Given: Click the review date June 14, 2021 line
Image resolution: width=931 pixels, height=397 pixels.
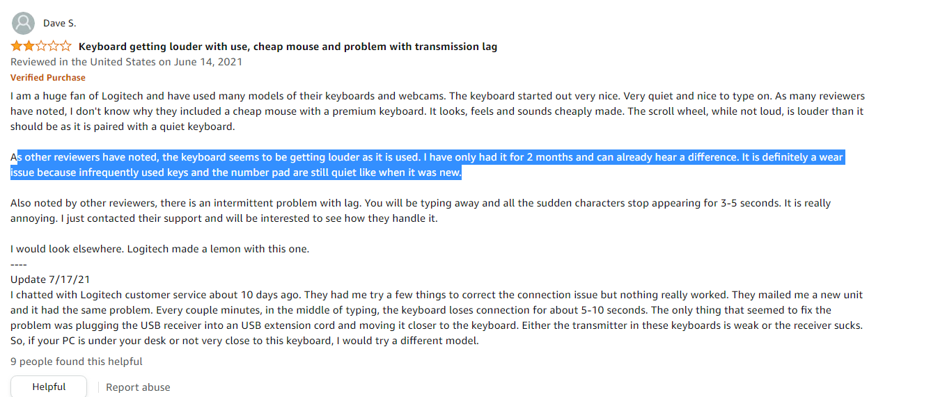Looking at the screenshot, I should (127, 62).
